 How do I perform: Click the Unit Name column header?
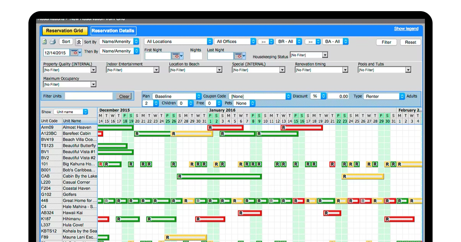80,121
